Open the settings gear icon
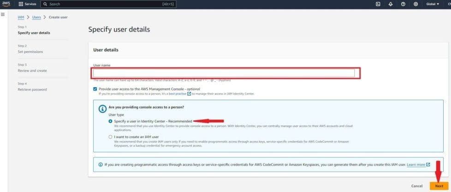 415,4
